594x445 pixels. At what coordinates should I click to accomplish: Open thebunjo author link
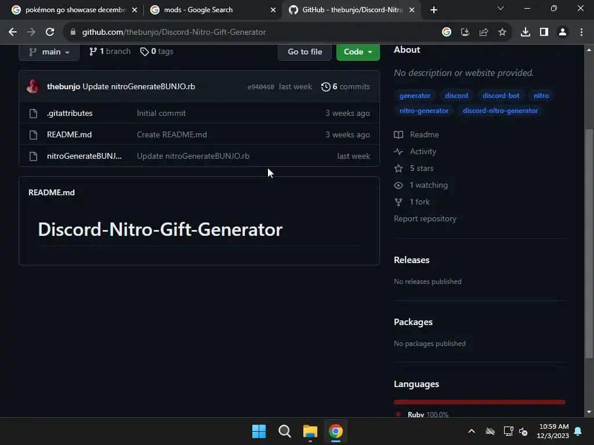(x=63, y=87)
